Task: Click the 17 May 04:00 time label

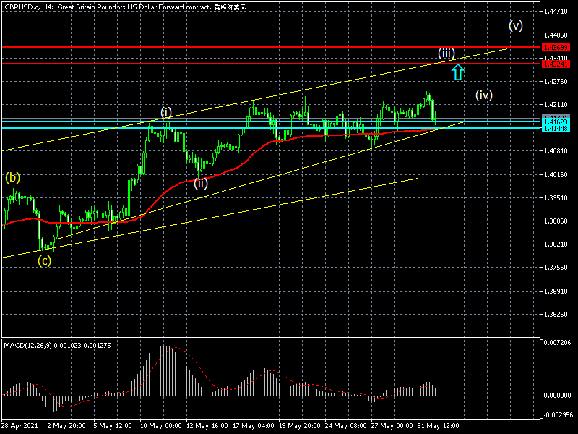Action: click(x=253, y=425)
